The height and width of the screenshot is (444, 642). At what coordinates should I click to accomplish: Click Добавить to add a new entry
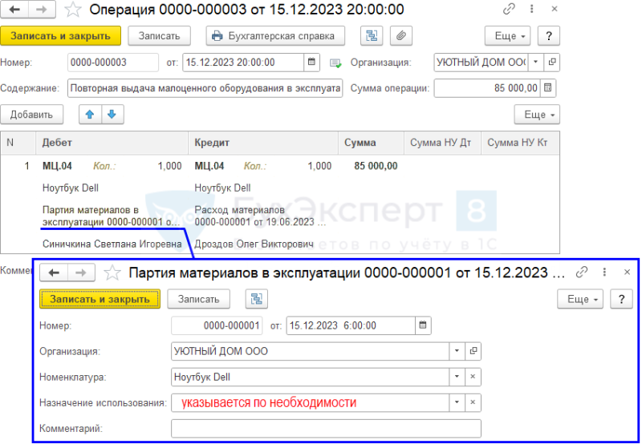pos(31,115)
